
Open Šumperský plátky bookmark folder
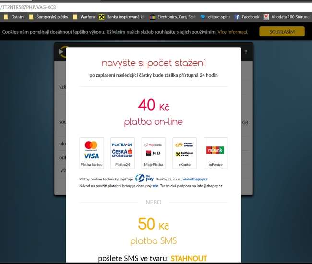[x=49, y=17]
